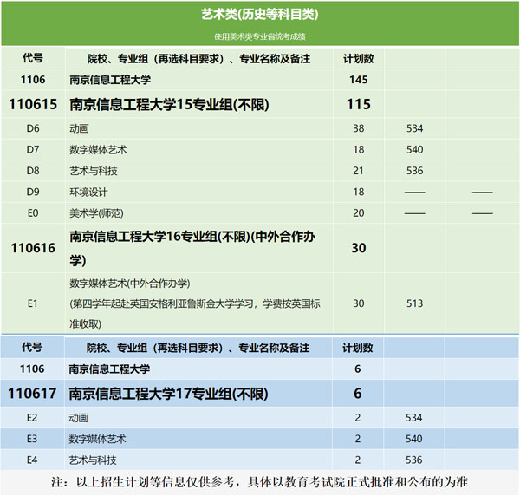Viewport: 520px width, 496px height.
Task: Select major 环境设计
Action: [x=88, y=193]
